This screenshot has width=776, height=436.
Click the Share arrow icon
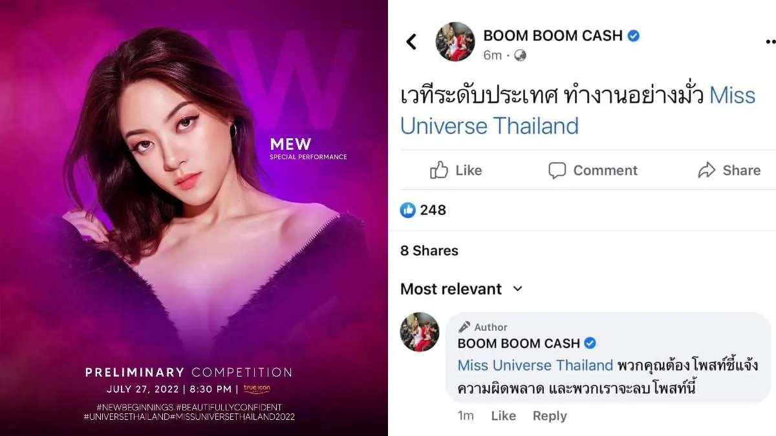click(x=707, y=170)
